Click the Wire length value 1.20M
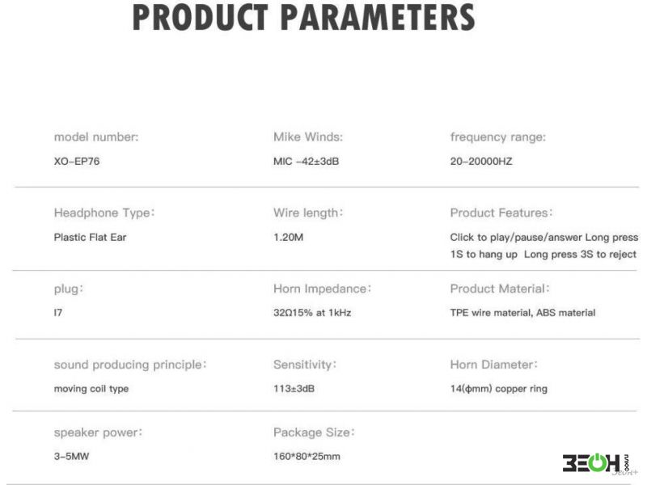Viewport: 647px width, 485px height. [288, 237]
